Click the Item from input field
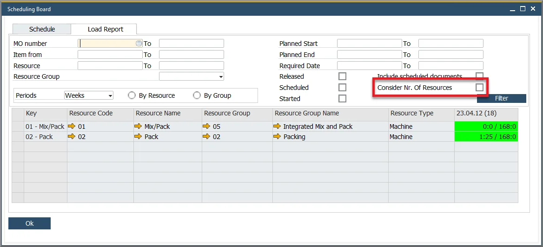The height and width of the screenshot is (247, 543). 110,55
